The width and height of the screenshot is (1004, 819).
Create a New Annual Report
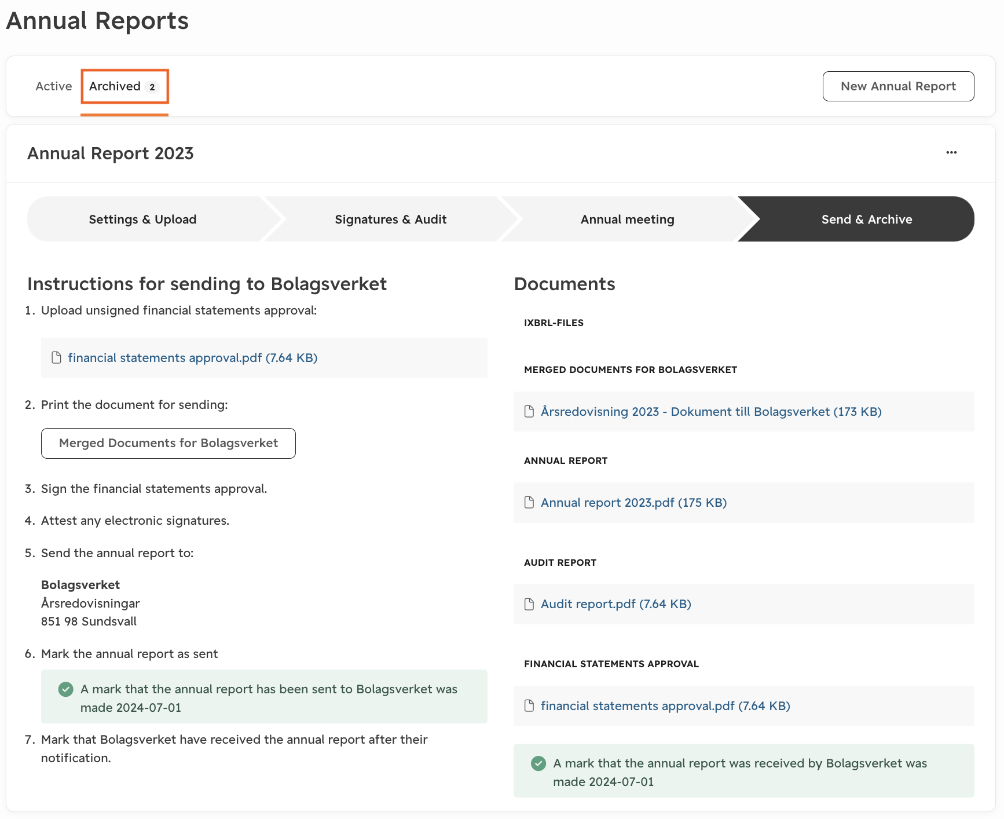[898, 86]
